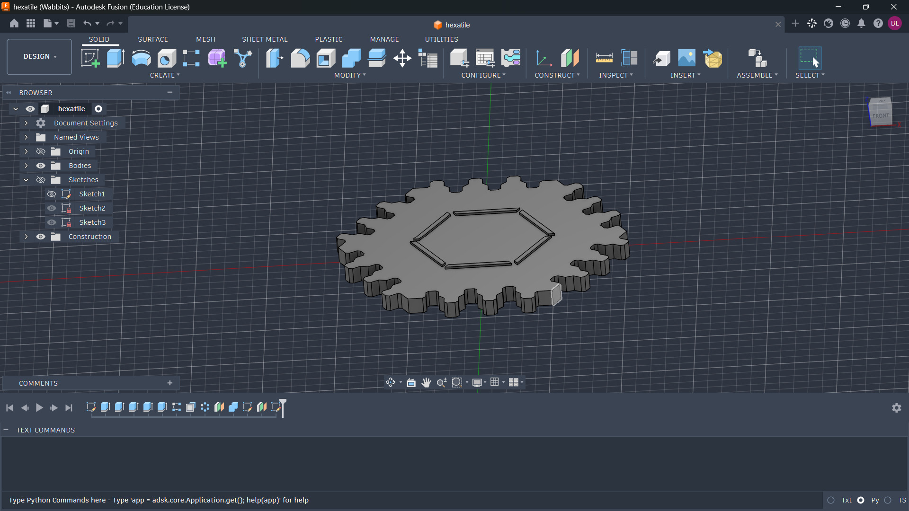Click the Insert Canvas image icon
The height and width of the screenshot is (511, 909).
[x=686, y=58]
